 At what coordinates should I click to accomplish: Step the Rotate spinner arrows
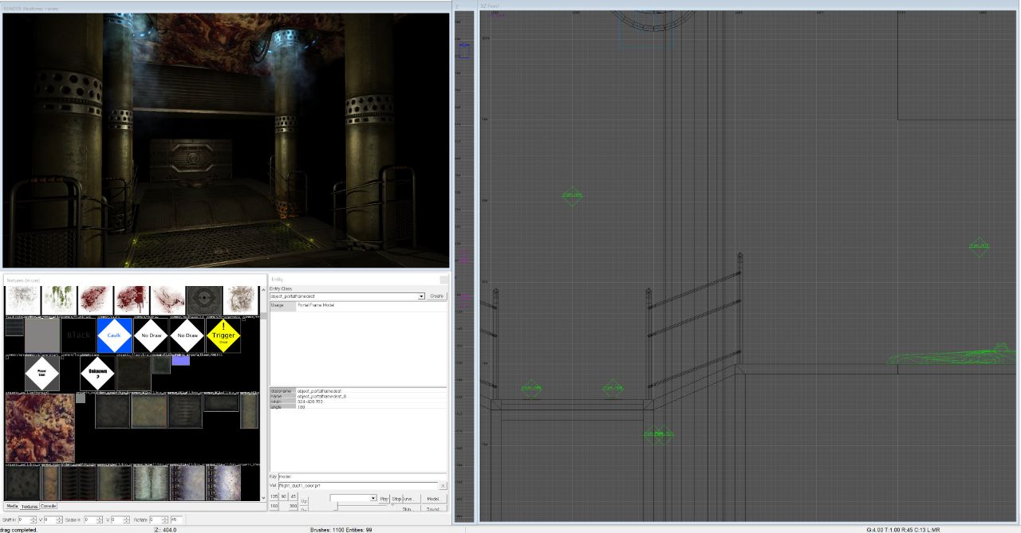pos(165,519)
